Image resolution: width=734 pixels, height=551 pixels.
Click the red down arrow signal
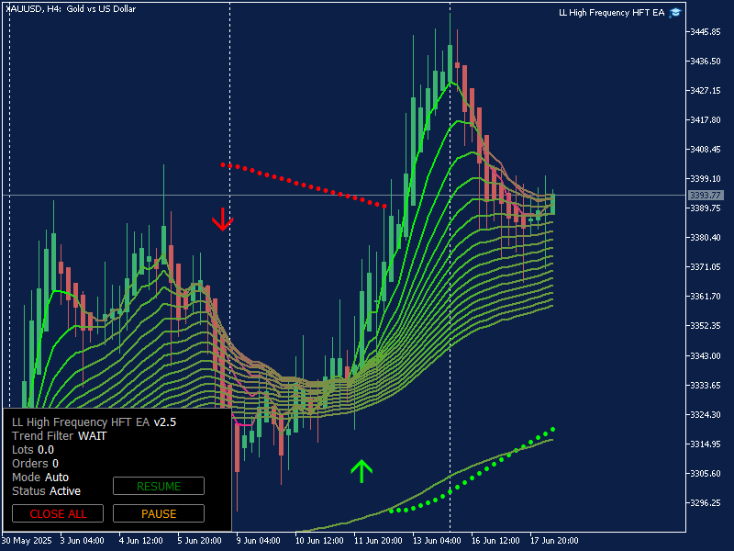pos(222,219)
